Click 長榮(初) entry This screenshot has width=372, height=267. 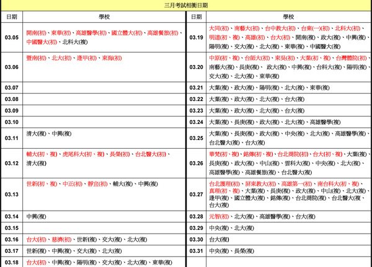tap(120, 154)
